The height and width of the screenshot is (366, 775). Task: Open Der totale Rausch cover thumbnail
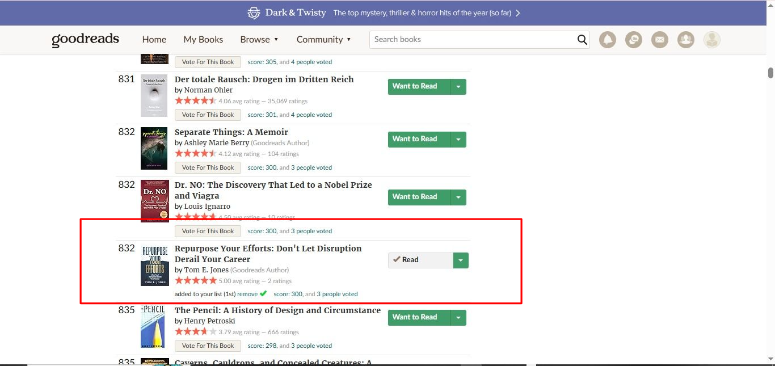coord(154,96)
